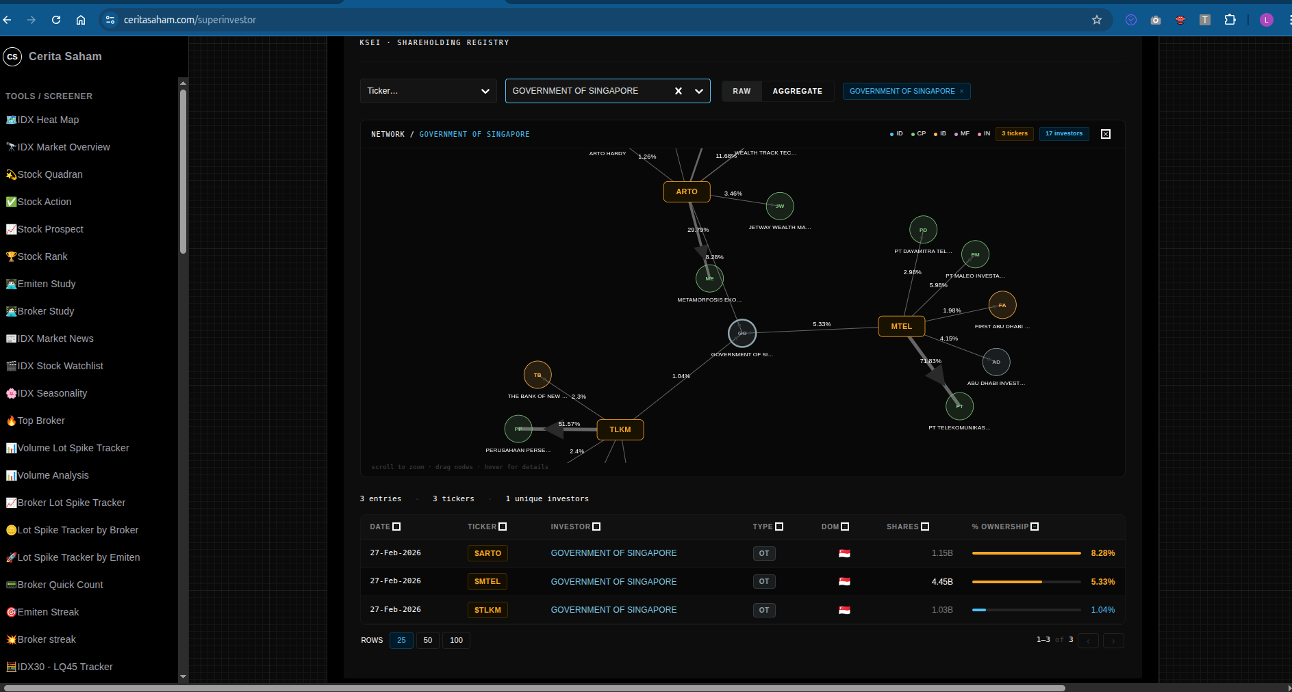The height and width of the screenshot is (692, 1292).
Task: Click the GOVERNMENT OF SI... network node
Action: point(742,333)
